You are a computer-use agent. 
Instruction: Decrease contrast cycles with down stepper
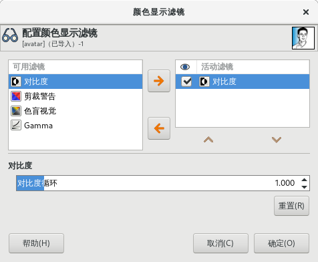point(304,186)
